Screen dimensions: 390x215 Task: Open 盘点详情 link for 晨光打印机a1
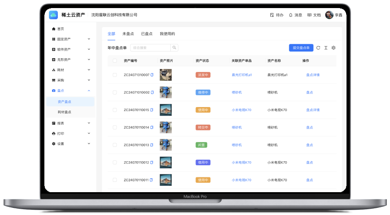pyautogui.click(x=313, y=75)
